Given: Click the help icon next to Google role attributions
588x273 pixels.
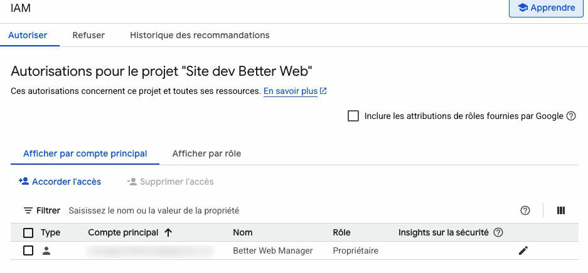Looking at the screenshot, I should click(x=571, y=116).
